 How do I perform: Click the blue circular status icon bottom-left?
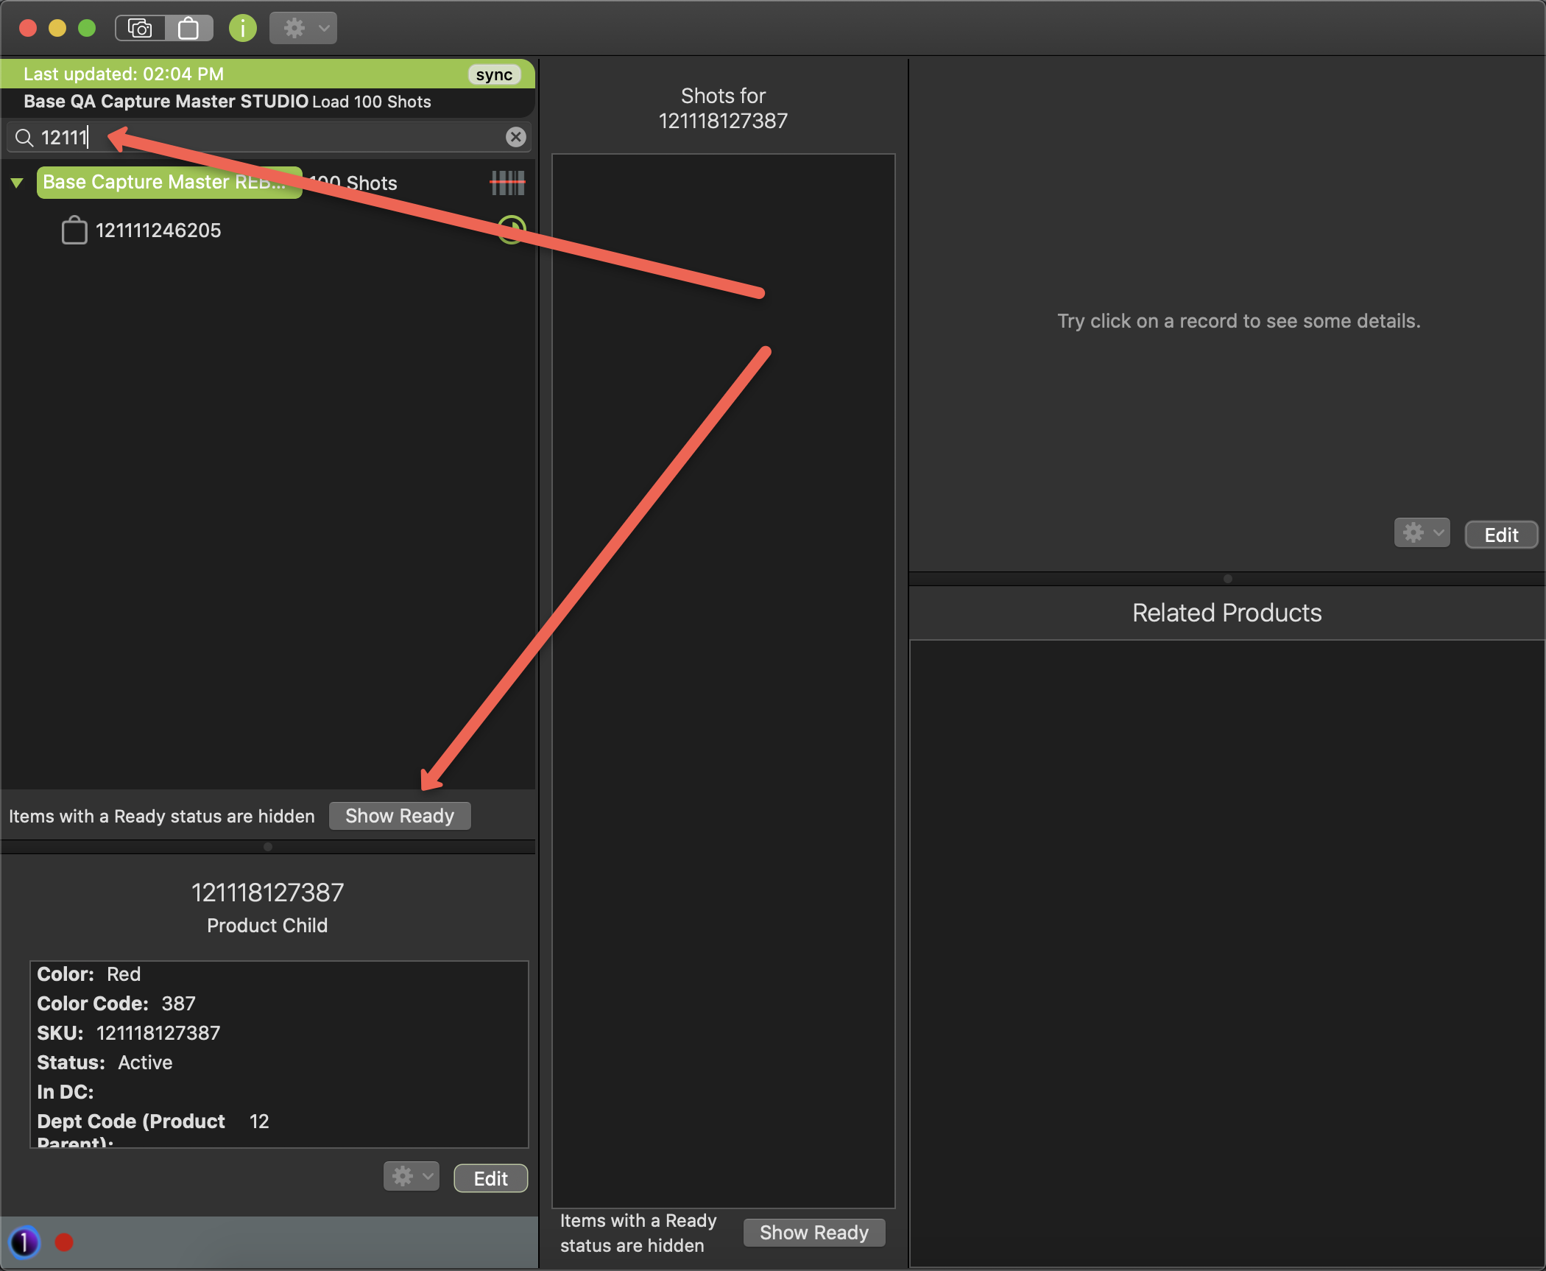[x=24, y=1243]
